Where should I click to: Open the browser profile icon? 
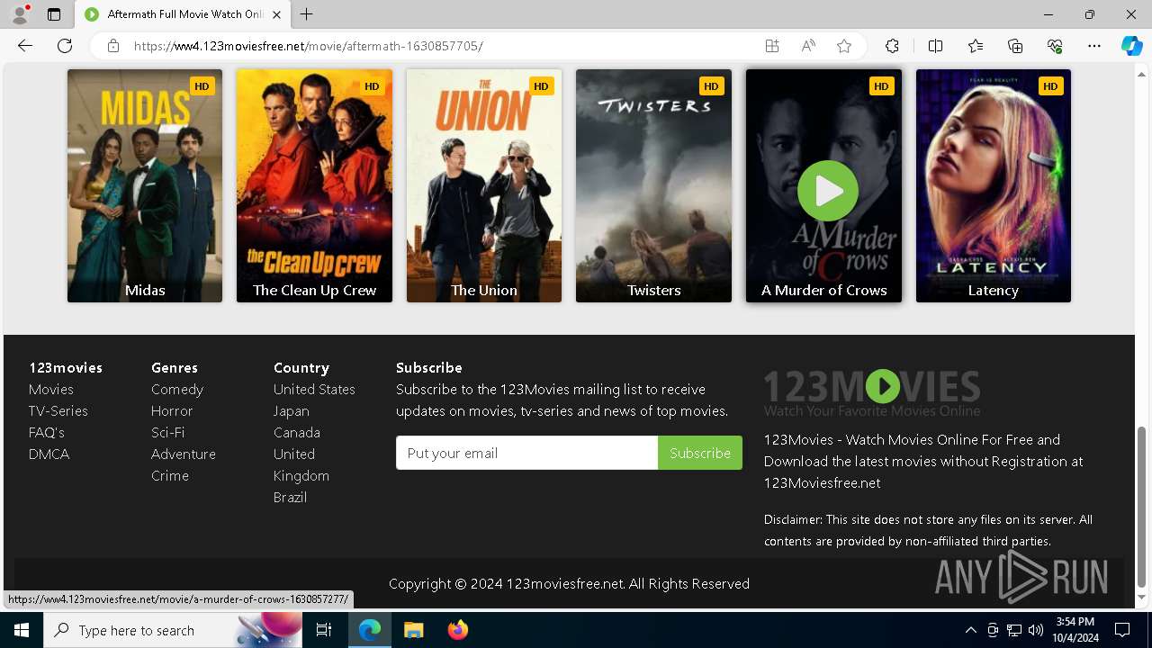[x=20, y=14]
